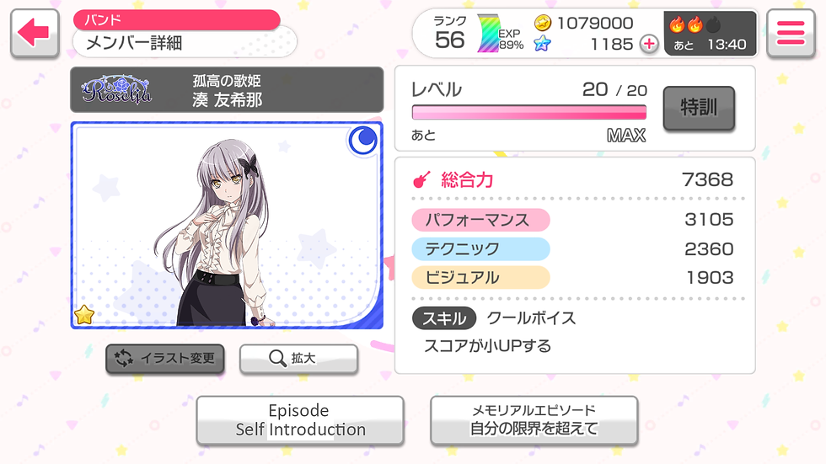
Task: Tap the blue star gem icon
Action: 542,44
